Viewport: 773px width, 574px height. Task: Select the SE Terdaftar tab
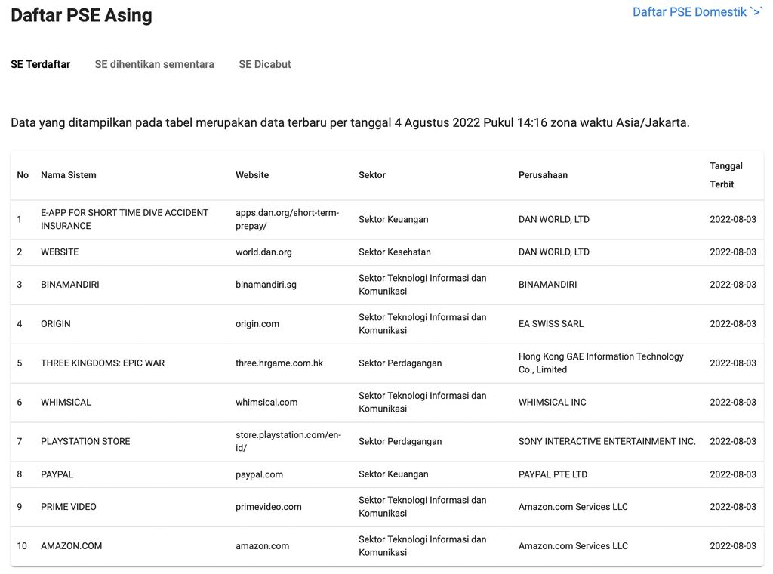coord(41,64)
